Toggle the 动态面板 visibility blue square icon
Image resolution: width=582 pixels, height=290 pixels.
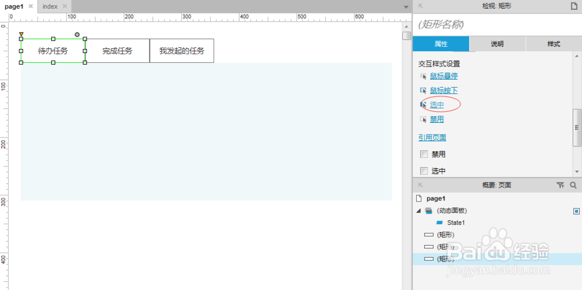pyautogui.click(x=576, y=211)
